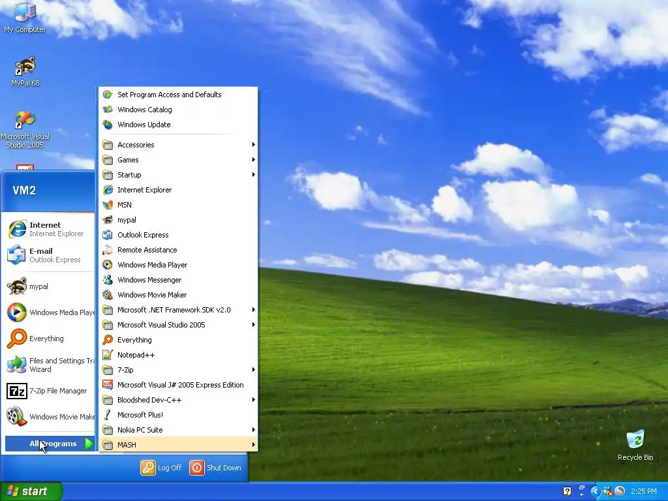Expand the Accessories submenu arrow

point(254,145)
